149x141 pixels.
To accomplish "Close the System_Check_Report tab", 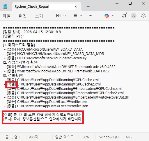I will 76,6.
